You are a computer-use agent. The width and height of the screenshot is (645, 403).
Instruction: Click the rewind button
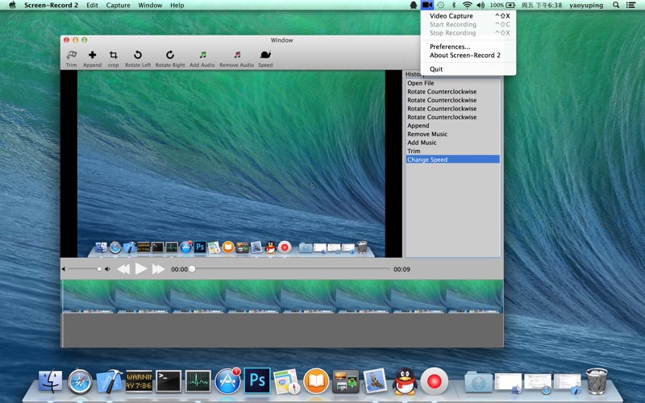coord(123,269)
